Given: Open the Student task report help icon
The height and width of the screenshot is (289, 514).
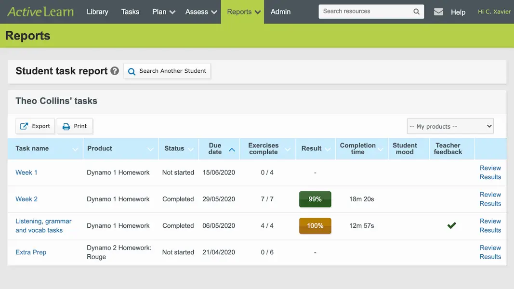Looking at the screenshot, I should tap(114, 71).
